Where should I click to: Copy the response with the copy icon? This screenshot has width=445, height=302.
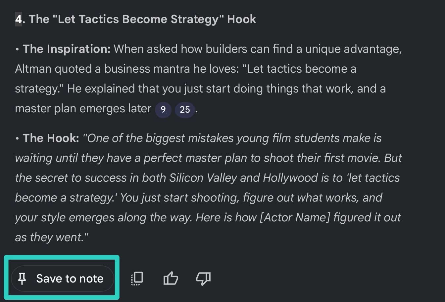137,279
